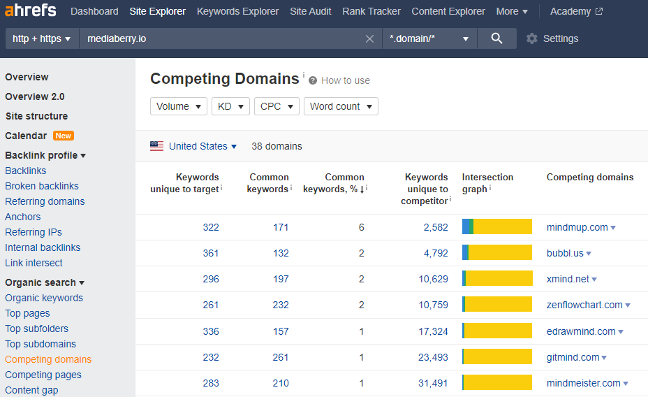Image resolution: width=648 pixels, height=397 pixels.
Task: Open Backlinks report in sidebar
Action: tap(26, 171)
